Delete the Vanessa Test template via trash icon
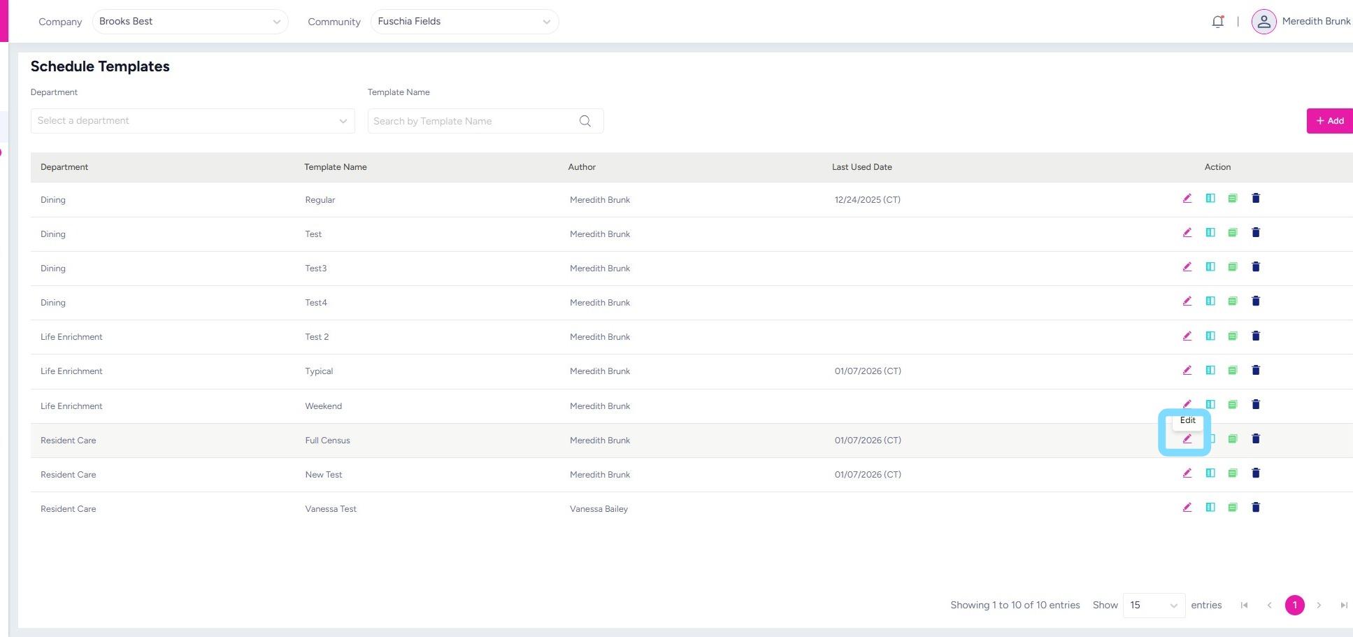The height and width of the screenshot is (637, 1353). pyautogui.click(x=1255, y=508)
